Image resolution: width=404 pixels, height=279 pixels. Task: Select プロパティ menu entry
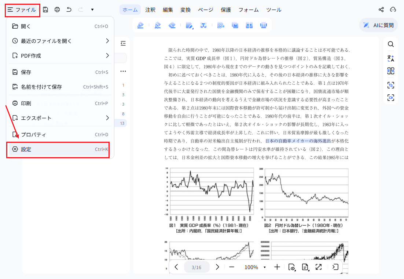tap(60, 134)
